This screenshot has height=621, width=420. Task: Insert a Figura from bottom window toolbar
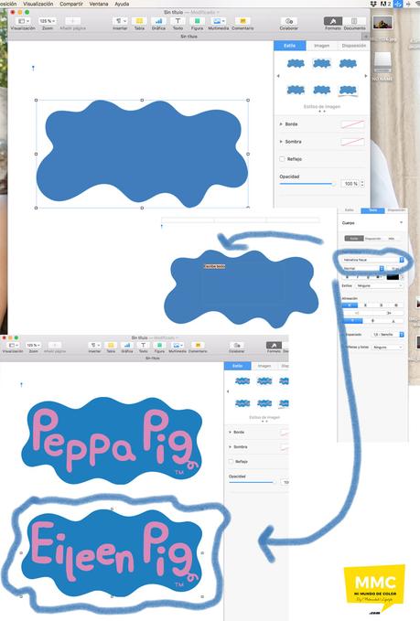click(x=159, y=346)
